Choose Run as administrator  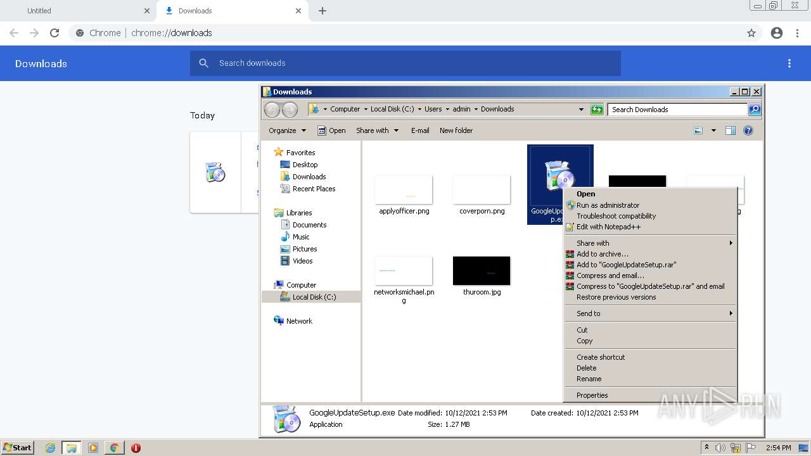tap(650, 205)
